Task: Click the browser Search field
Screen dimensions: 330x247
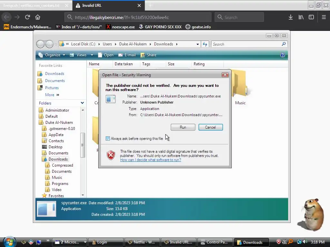Action: pos(239,17)
